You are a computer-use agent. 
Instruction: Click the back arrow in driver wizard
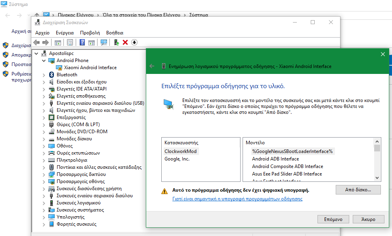(151, 66)
